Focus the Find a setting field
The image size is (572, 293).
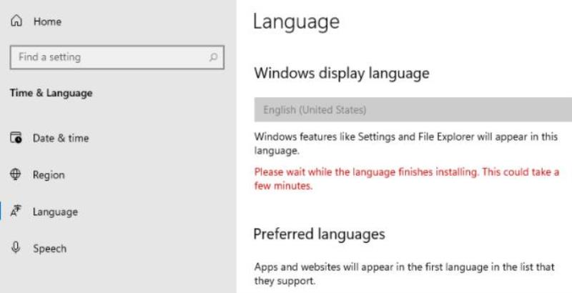coord(117,57)
